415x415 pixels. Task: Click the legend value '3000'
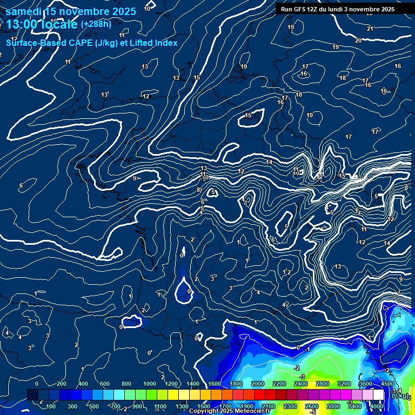point(333,406)
